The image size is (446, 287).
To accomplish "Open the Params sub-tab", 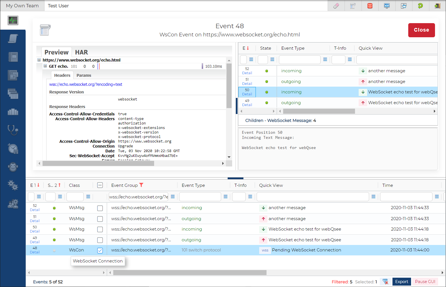I will pos(84,75).
